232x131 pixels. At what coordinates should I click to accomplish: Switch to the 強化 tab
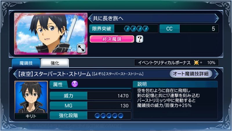[55, 63]
